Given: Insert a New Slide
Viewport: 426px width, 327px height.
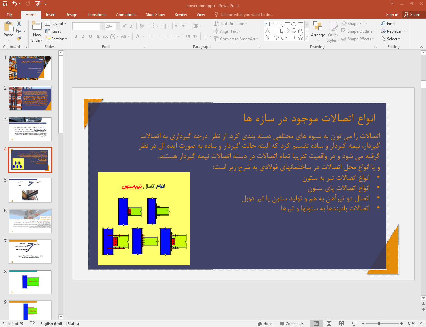Looking at the screenshot, I should (37, 27).
